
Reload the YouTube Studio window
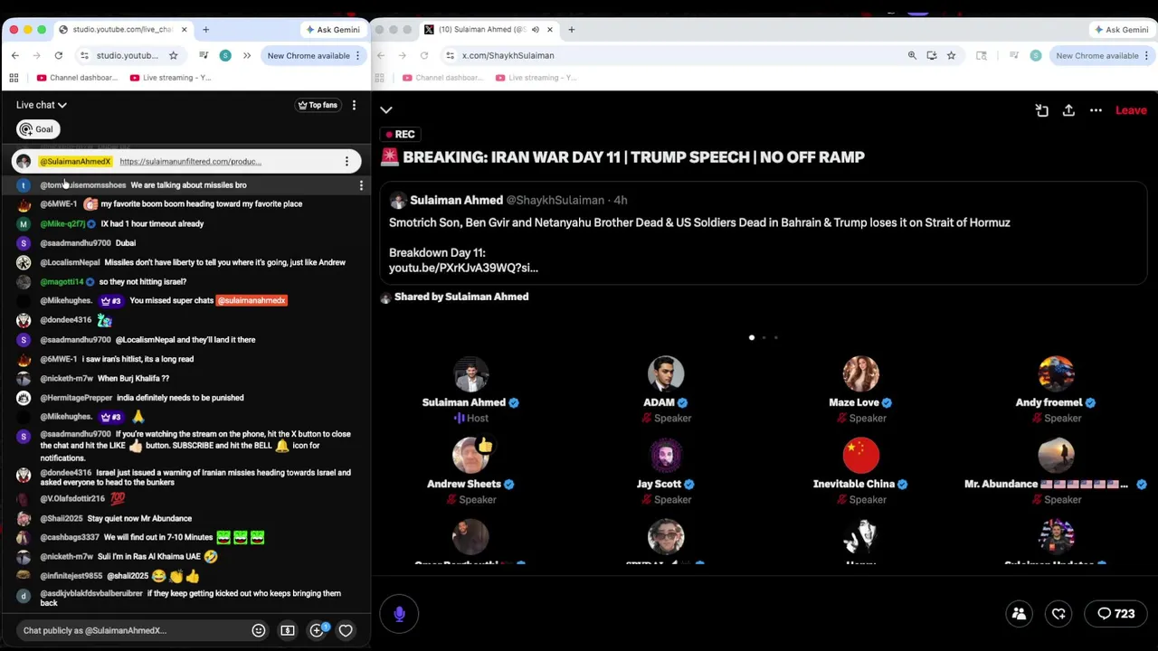(58, 55)
